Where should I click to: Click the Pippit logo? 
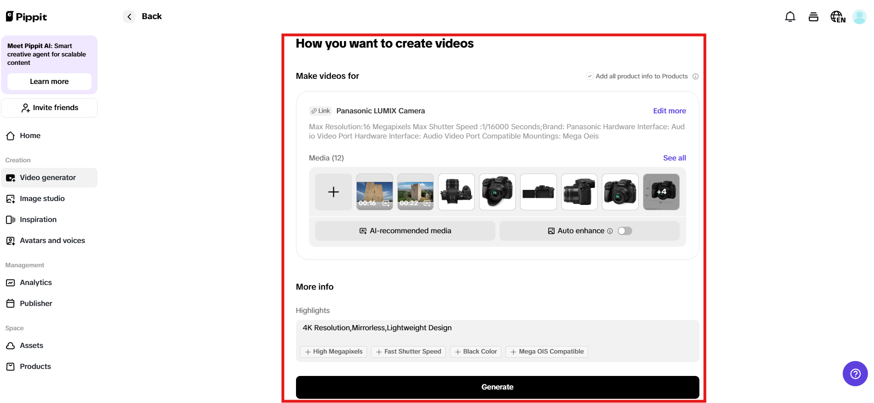27,17
